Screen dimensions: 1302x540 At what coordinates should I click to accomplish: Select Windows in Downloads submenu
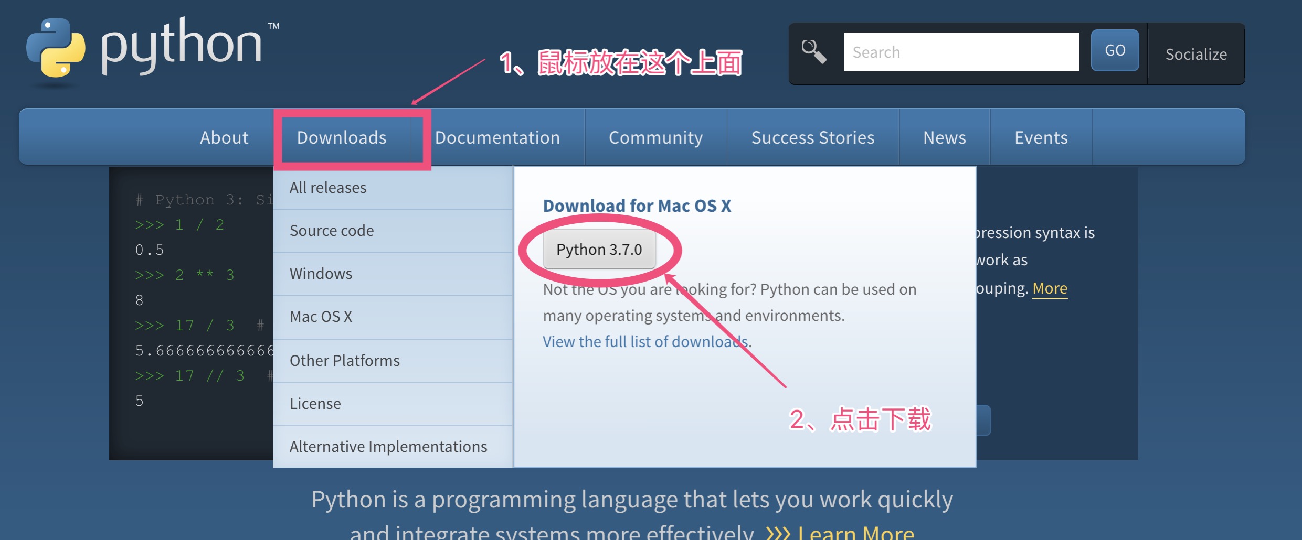click(393, 274)
